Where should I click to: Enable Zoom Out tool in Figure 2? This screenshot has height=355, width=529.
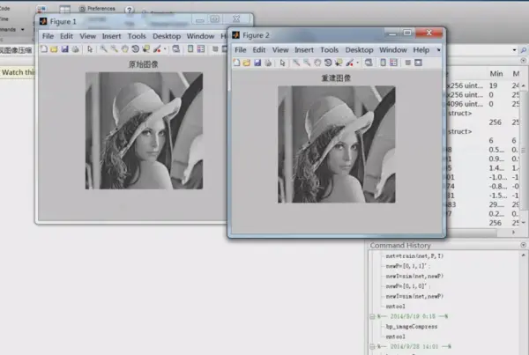[307, 63]
